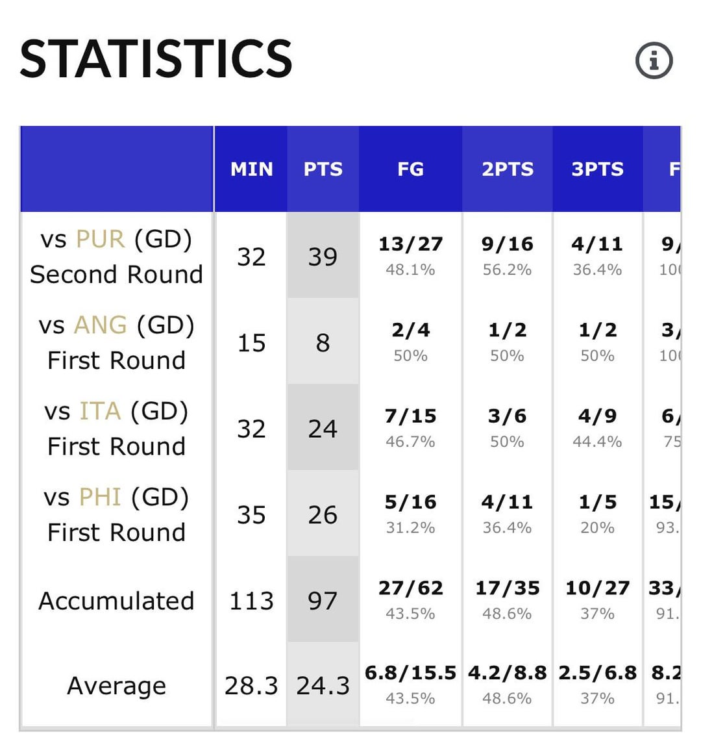
Task: Click the 4/9 three-pointers cell
Action: point(597,416)
